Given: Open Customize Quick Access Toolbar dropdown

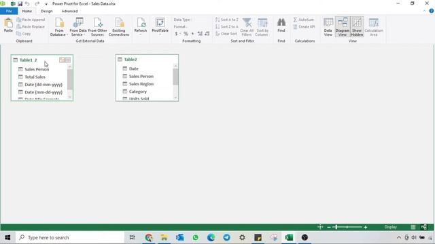Looking at the screenshot, I should (x=46, y=4).
